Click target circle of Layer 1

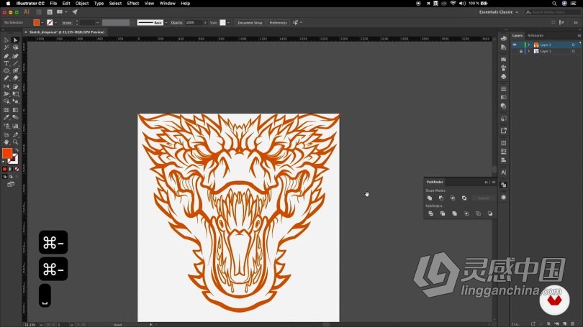coord(573,51)
